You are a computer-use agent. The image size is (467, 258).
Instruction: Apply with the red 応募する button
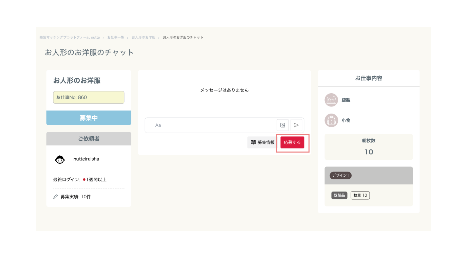(x=292, y=142)
